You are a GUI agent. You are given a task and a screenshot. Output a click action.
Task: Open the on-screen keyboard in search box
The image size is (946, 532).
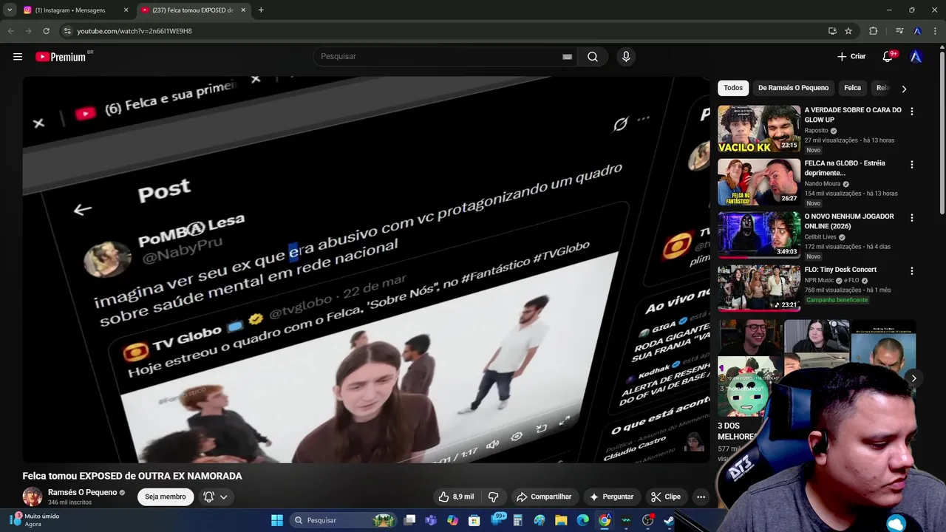(x=567, y=56)
